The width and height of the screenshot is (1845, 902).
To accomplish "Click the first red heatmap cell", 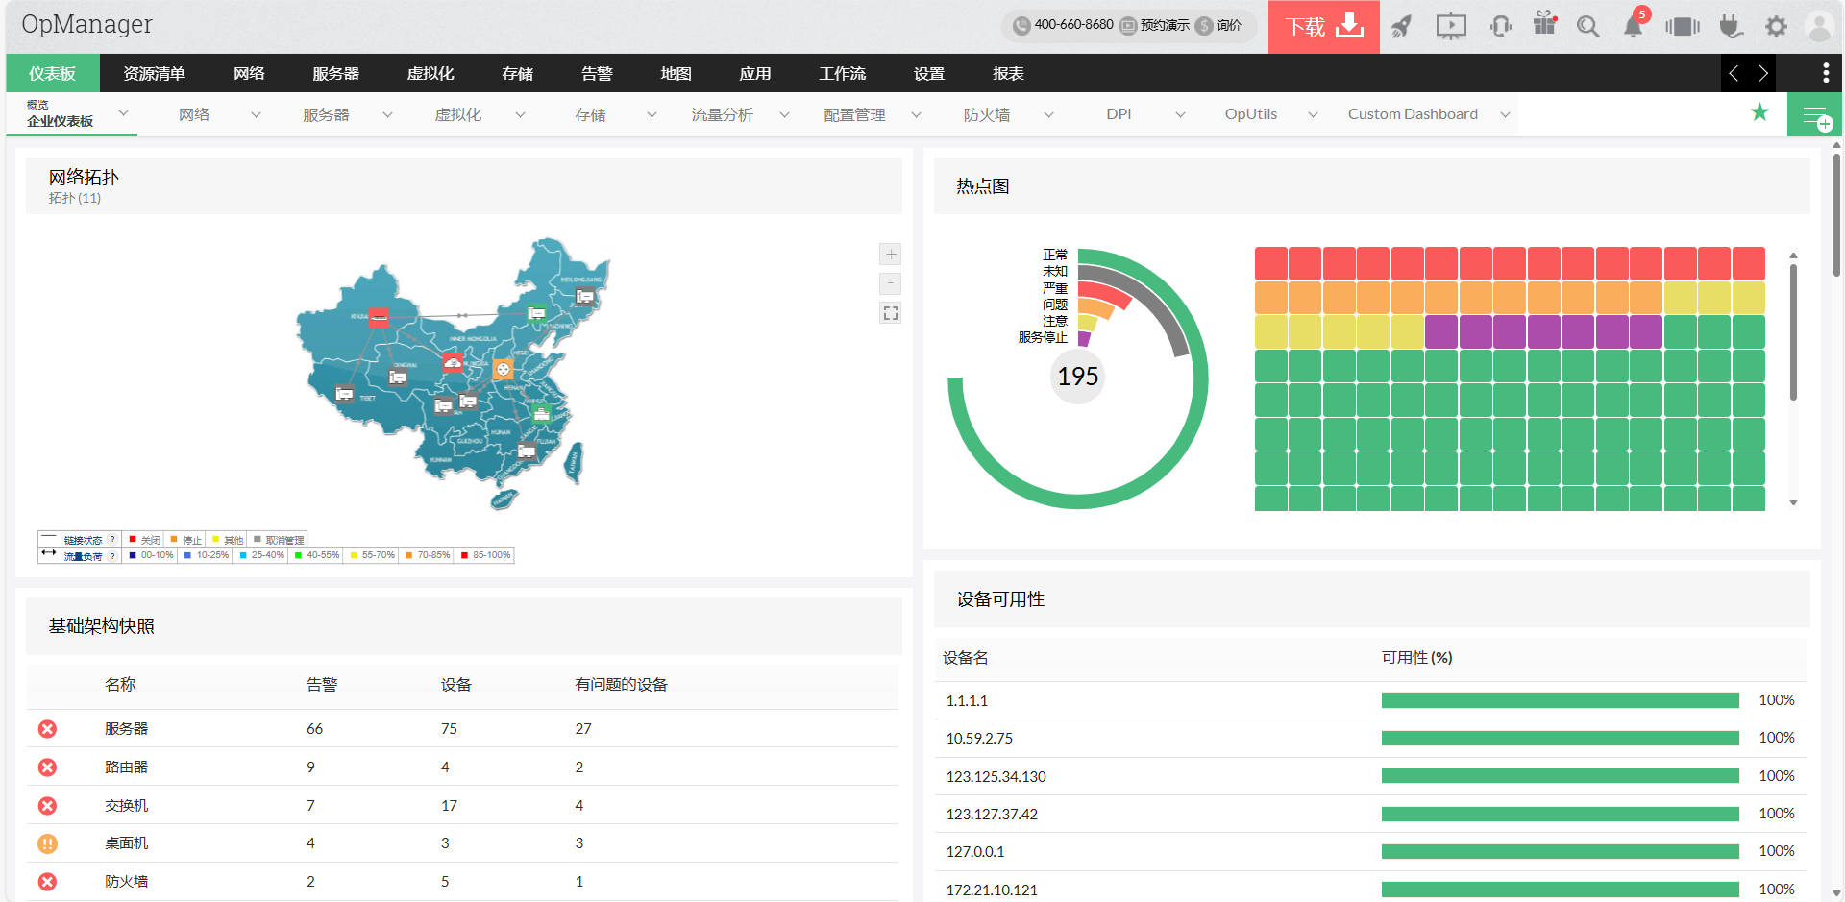I will pyautogui.click(x=1270, y=263).
